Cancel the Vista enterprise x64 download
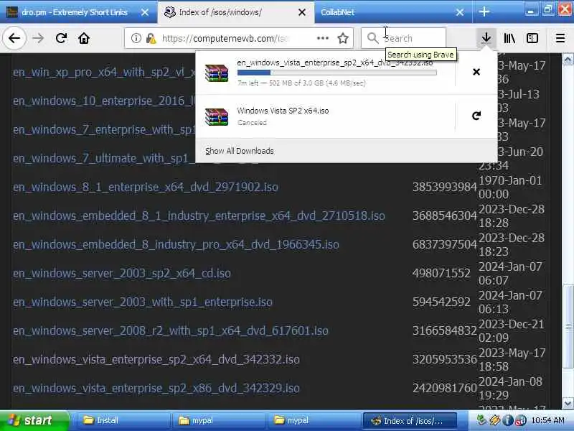The image size is (574, 431). pyautogui.click(x=476, y=72)
